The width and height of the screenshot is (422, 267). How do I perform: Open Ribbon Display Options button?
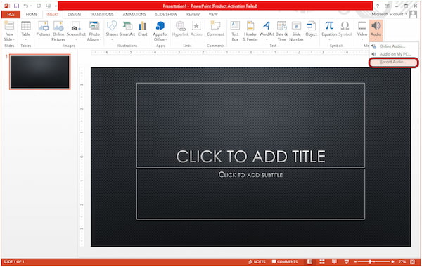click(x=387, y=6)
